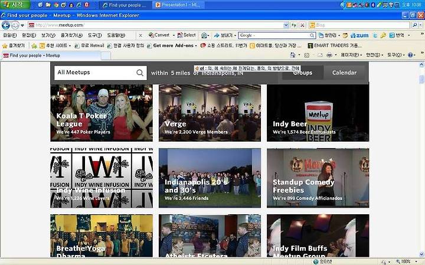Open the 도움말(H) menu
425x265 pixels.
(x=116, y=35)
